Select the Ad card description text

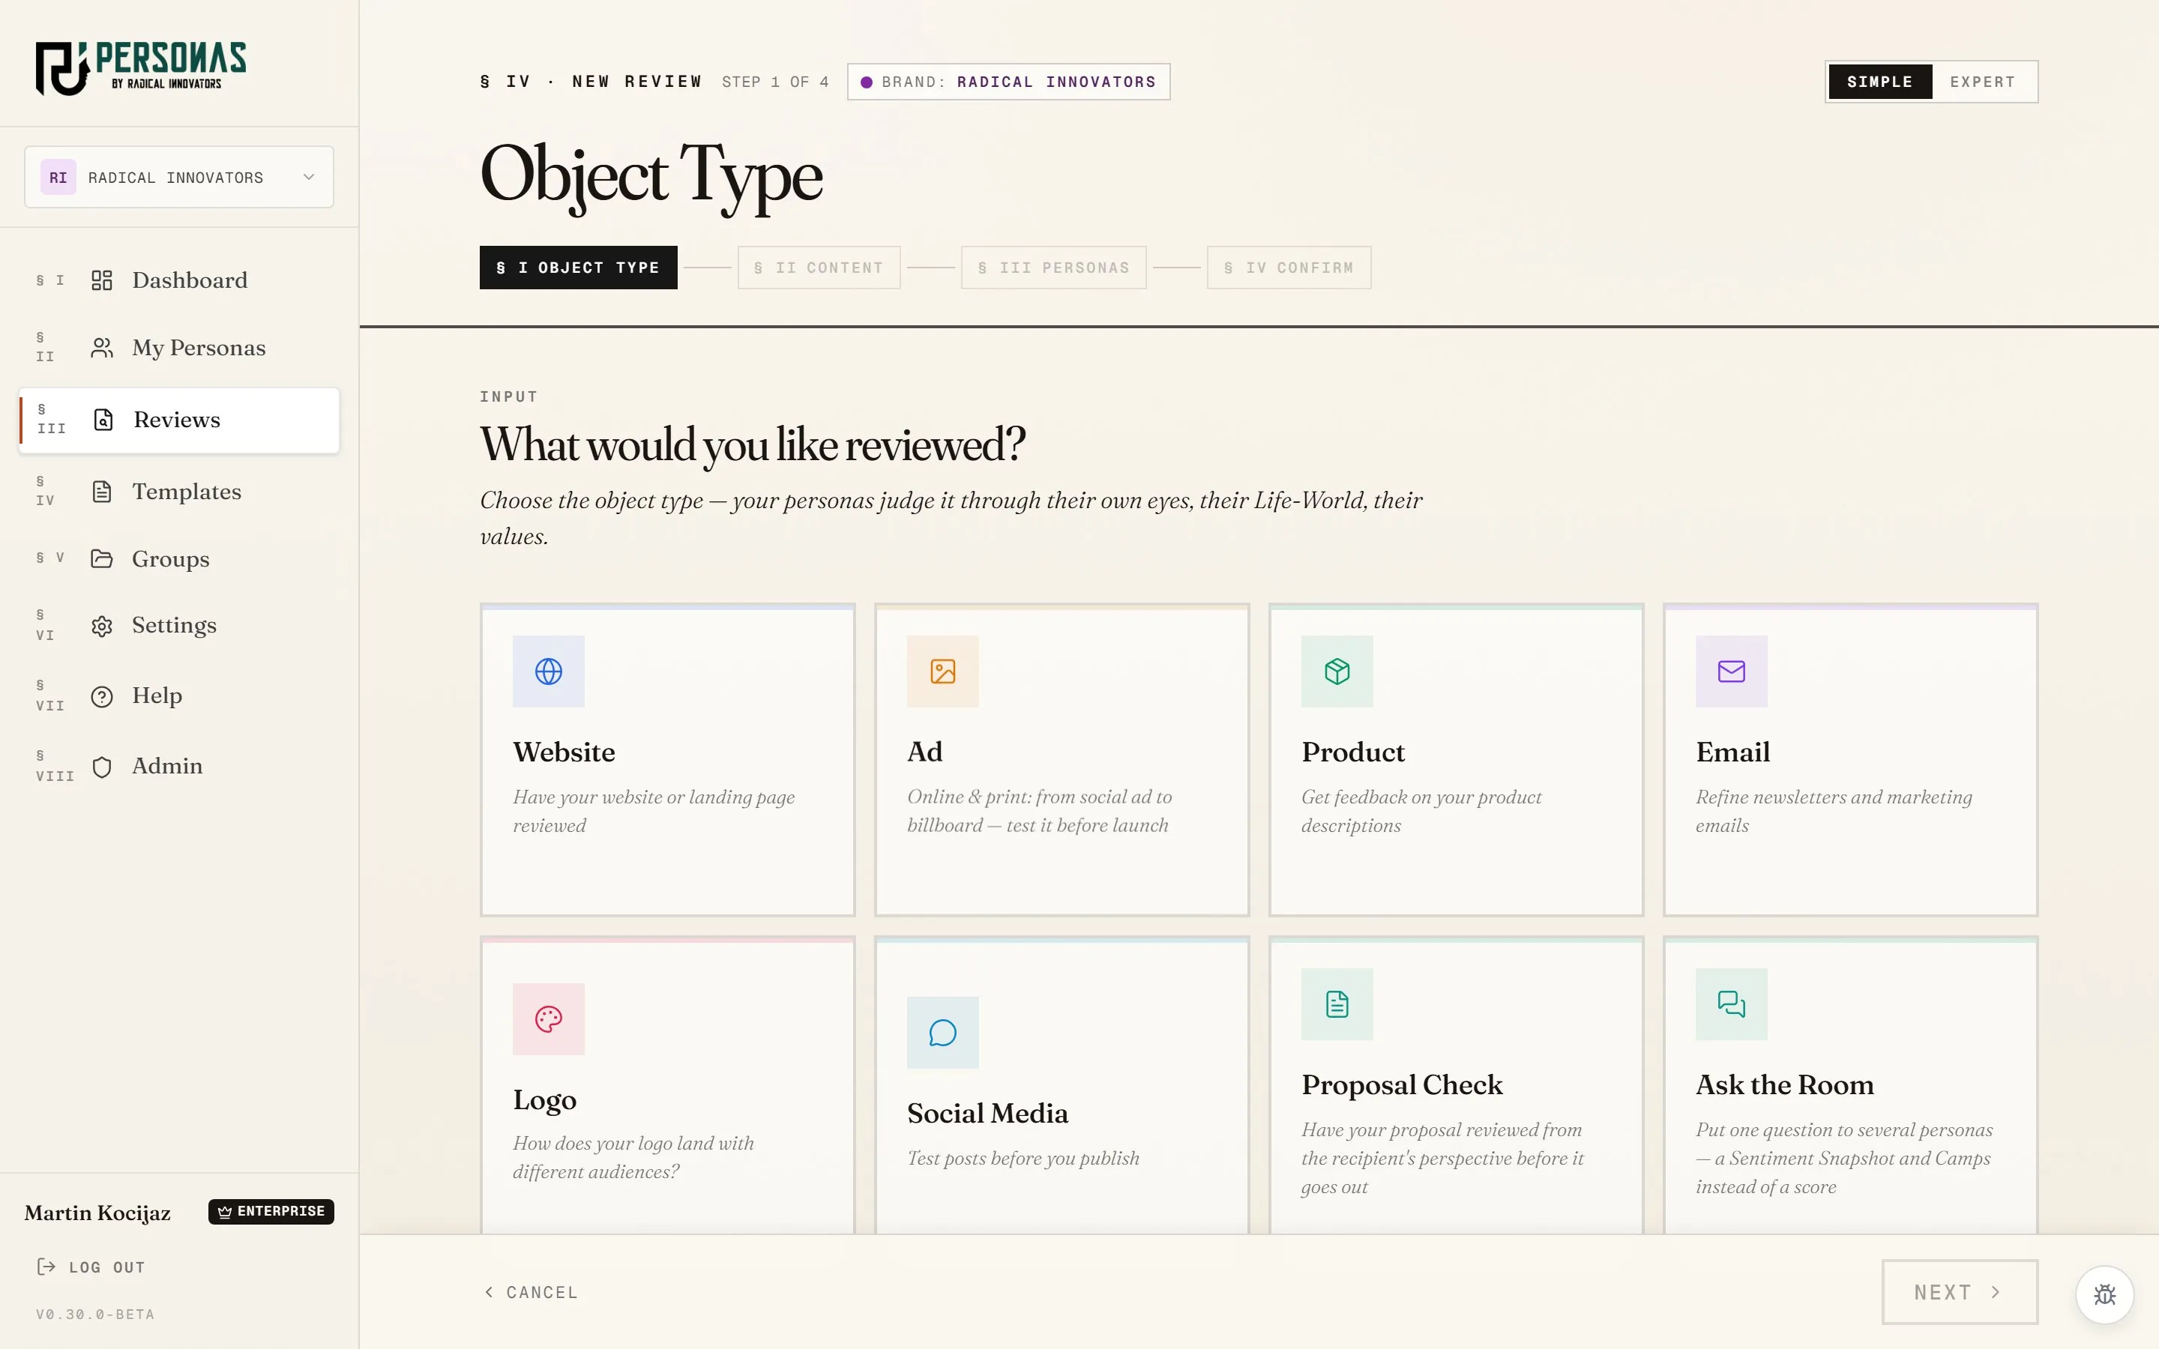click(x=1041, y=811)
